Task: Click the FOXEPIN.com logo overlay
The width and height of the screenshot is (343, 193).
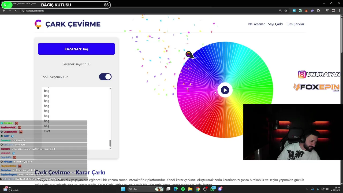Action: 316,87
